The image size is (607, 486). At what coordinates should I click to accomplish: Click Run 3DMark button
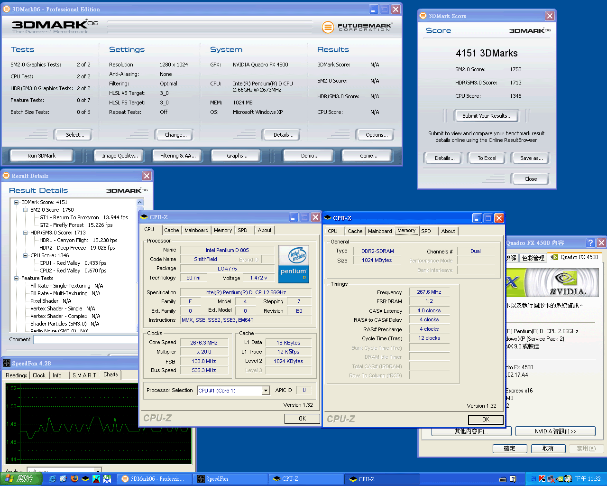pos(41,156)
